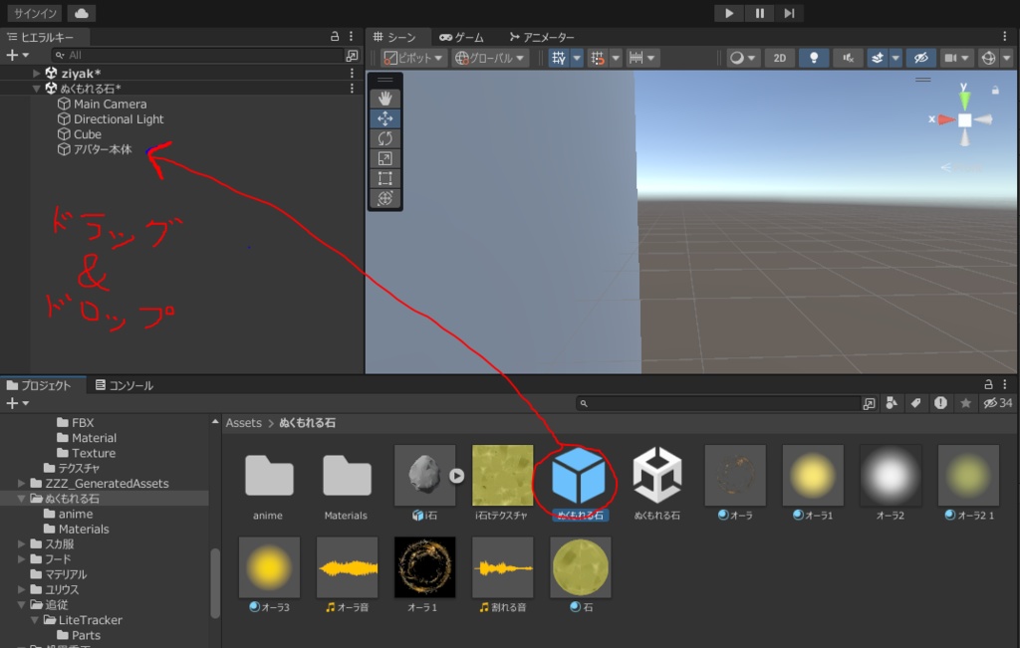The height and width of the screenshot is (648, 1020).
Task: Open the anime folder in asset grid
Action: (269, 482)
